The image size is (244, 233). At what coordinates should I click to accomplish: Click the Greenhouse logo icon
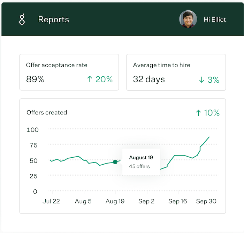coord(22,19)
